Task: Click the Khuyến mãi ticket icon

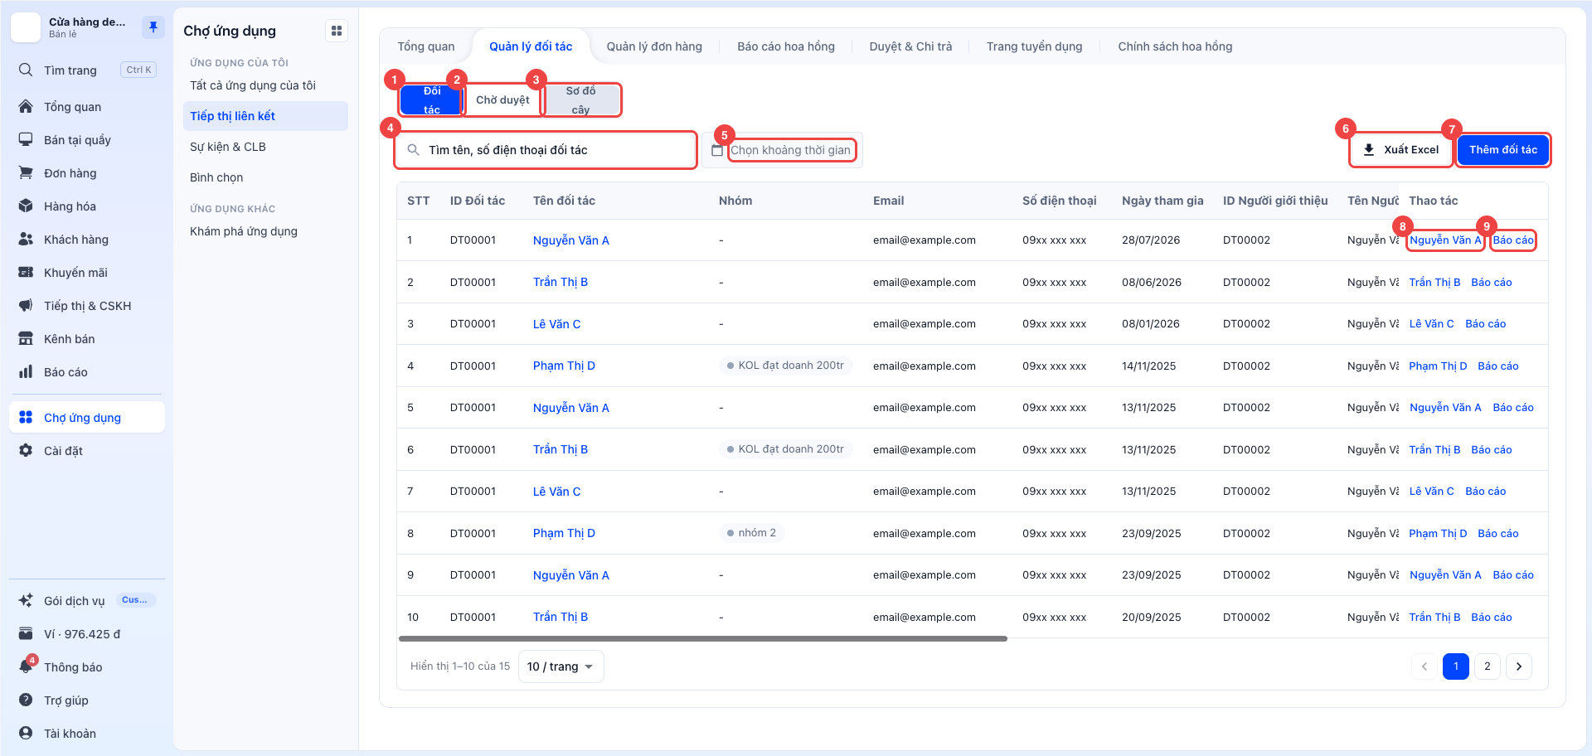Action: pyautogui.click(x=26, y=272)
